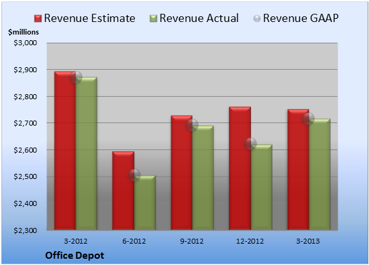This screenshot has width=369, height=265.
Task: Click the GAAP sphere marker for 3-2013
Action: (308, 119)
